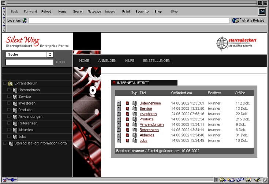Click the Extranetforum open folder icon in sidebar
269x184 pixels.
point(11,83)
